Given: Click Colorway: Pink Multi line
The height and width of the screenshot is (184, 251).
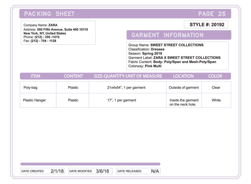Looking at the screenshot, I should (x=145, y=66).
